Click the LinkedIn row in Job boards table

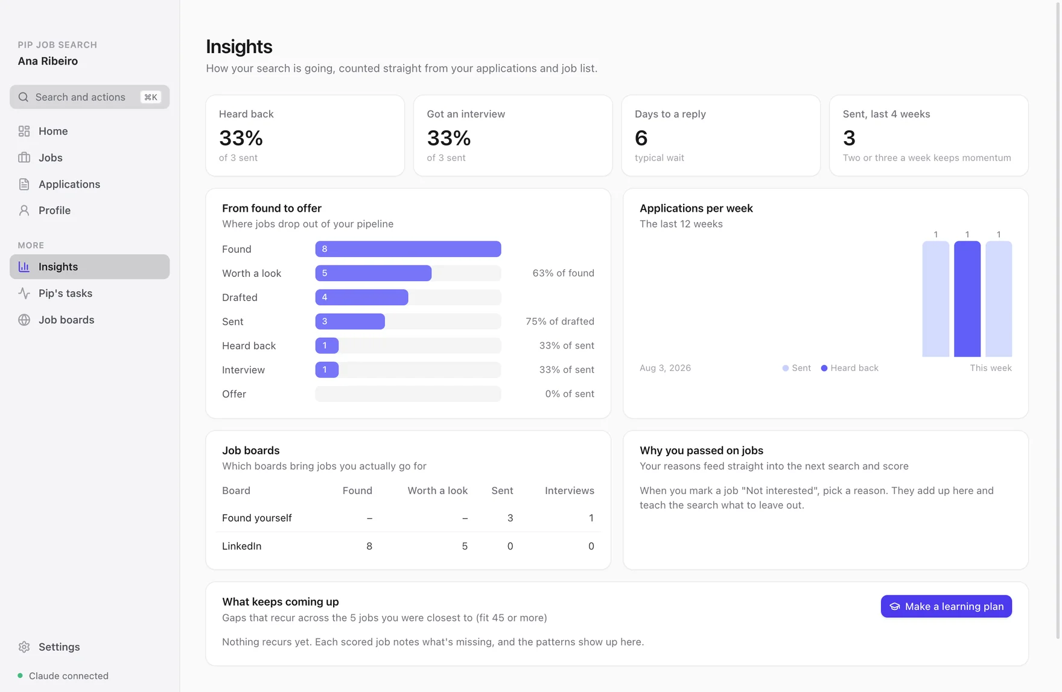coord(408,546)
